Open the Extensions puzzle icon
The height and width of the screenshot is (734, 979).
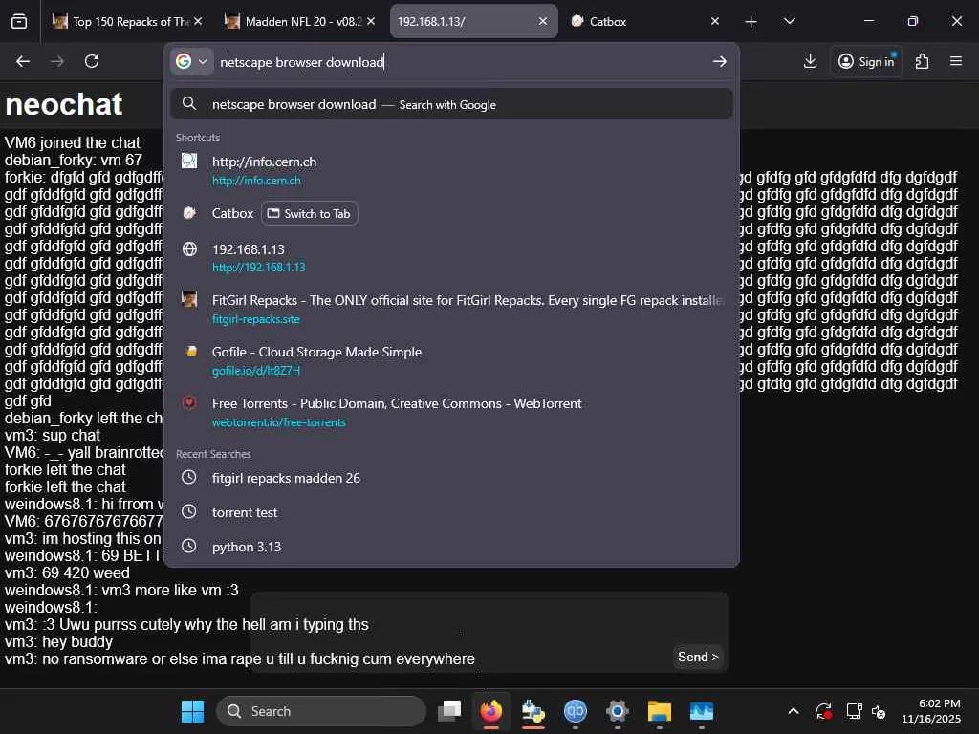point(922,61)
